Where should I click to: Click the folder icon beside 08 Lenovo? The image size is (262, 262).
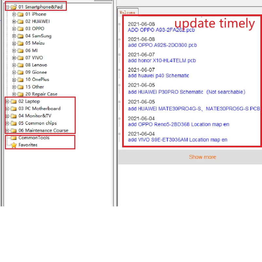20,65
